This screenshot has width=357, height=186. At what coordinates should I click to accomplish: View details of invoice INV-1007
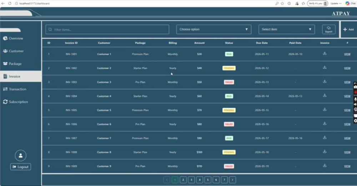tap(347, 138)
